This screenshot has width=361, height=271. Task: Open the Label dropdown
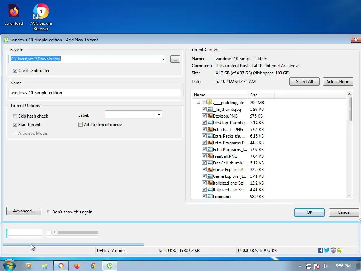(x=159, y=115)
